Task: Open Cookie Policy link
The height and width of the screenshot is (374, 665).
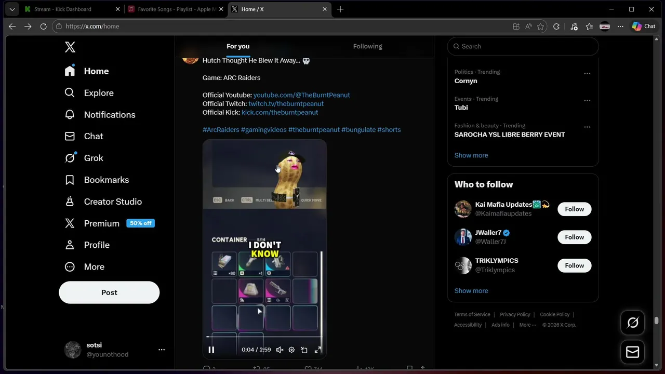Action: coord(555,315)
